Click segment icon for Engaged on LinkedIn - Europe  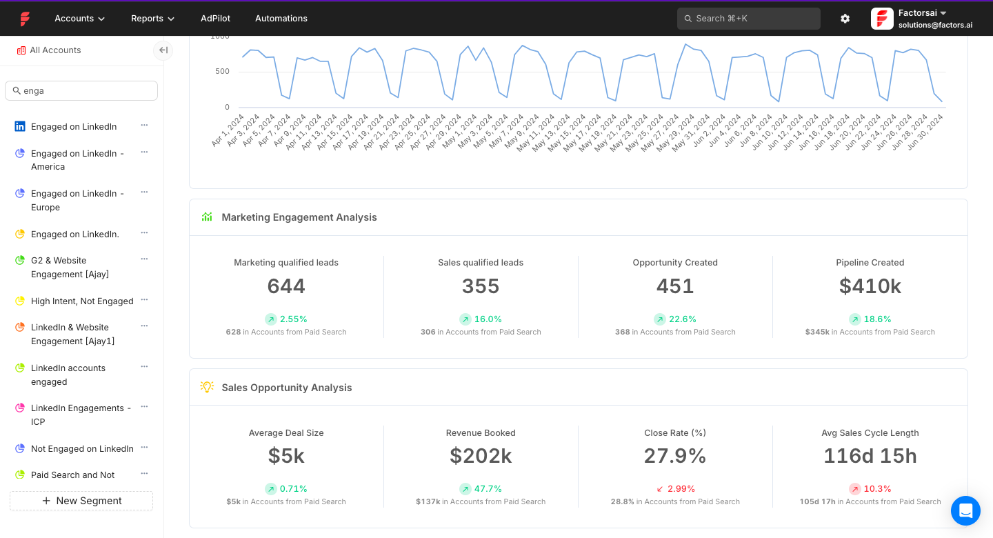click(x=20, y=194)
